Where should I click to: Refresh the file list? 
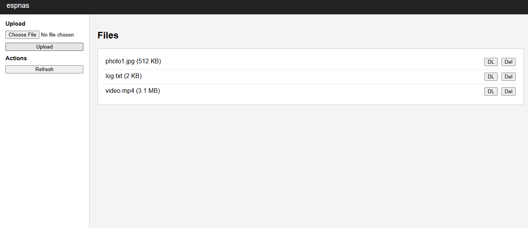tap(44, 70)
